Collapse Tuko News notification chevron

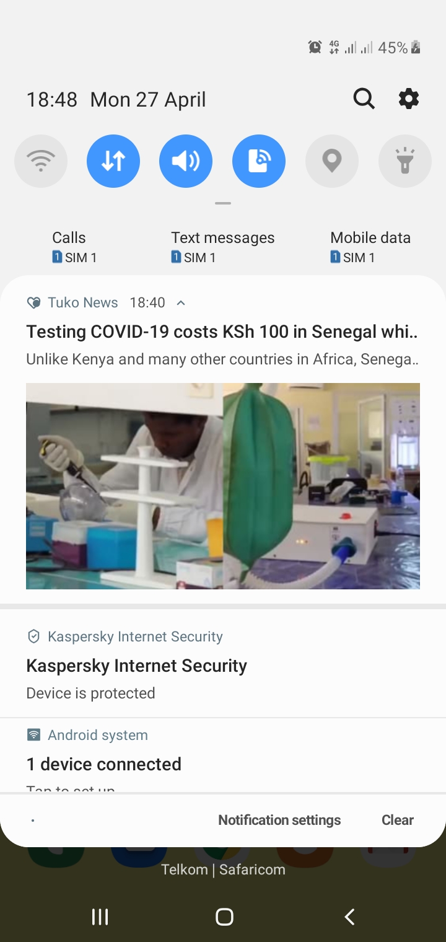tap(181, 302)
